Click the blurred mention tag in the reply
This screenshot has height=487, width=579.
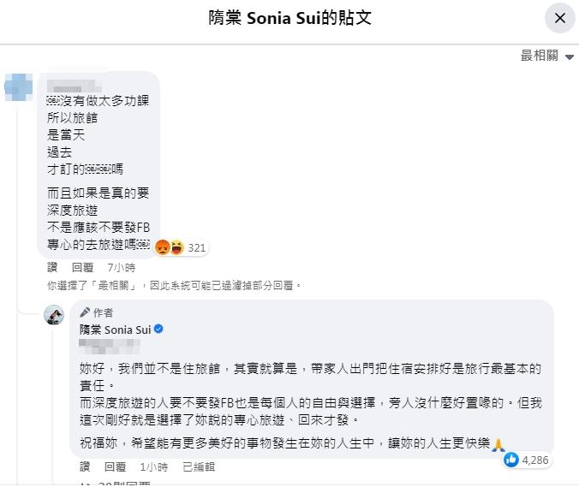click(x=110, y=347)
